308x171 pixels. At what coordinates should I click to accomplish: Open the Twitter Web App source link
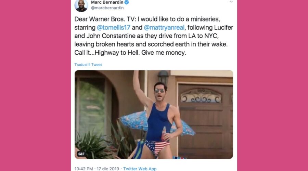(140, 169)
